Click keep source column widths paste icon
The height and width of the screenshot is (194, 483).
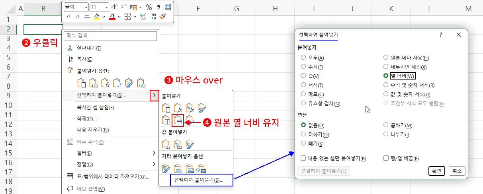tap(178, 120)
